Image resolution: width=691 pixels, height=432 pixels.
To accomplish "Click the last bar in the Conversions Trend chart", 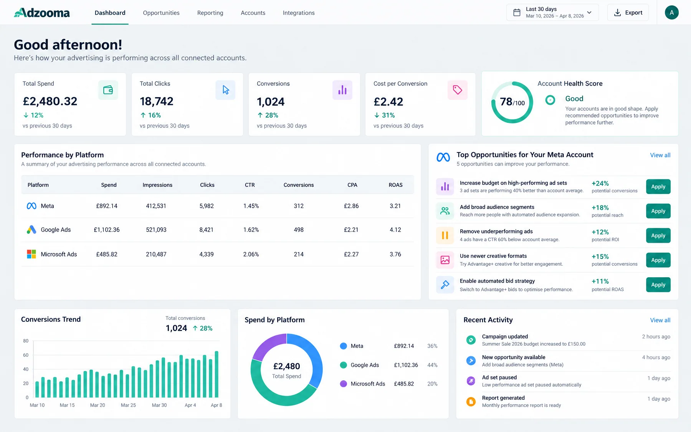I will (x=217, y=374).
